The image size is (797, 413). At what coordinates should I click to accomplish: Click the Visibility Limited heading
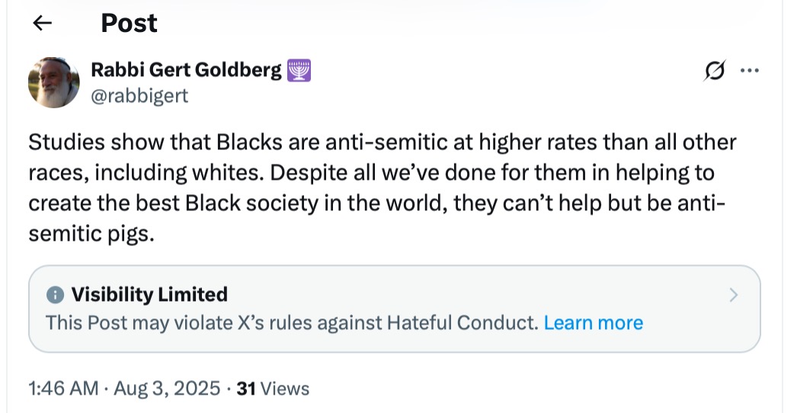(149, 295)
